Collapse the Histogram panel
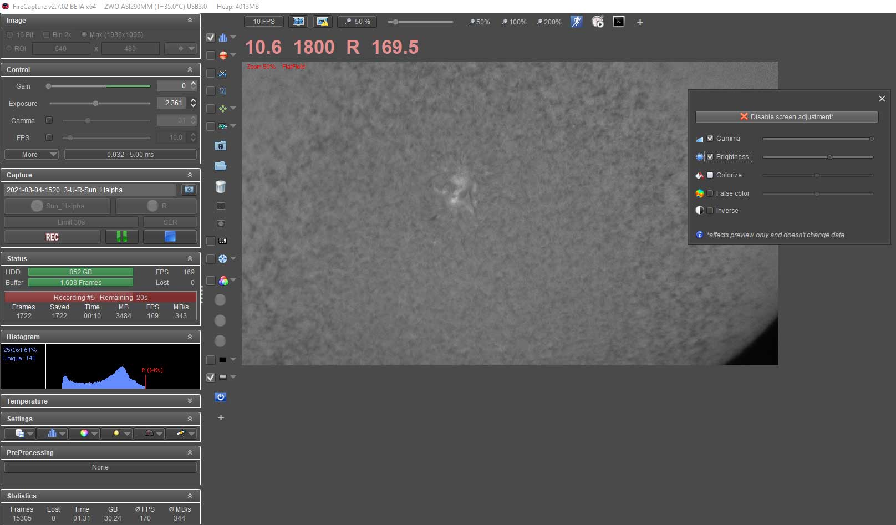Viewport: 896px width, 525px height. coord(190,337)
